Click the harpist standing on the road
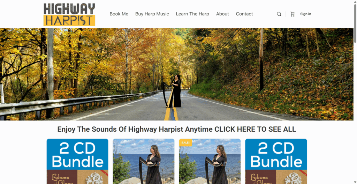 coord(174,91)
